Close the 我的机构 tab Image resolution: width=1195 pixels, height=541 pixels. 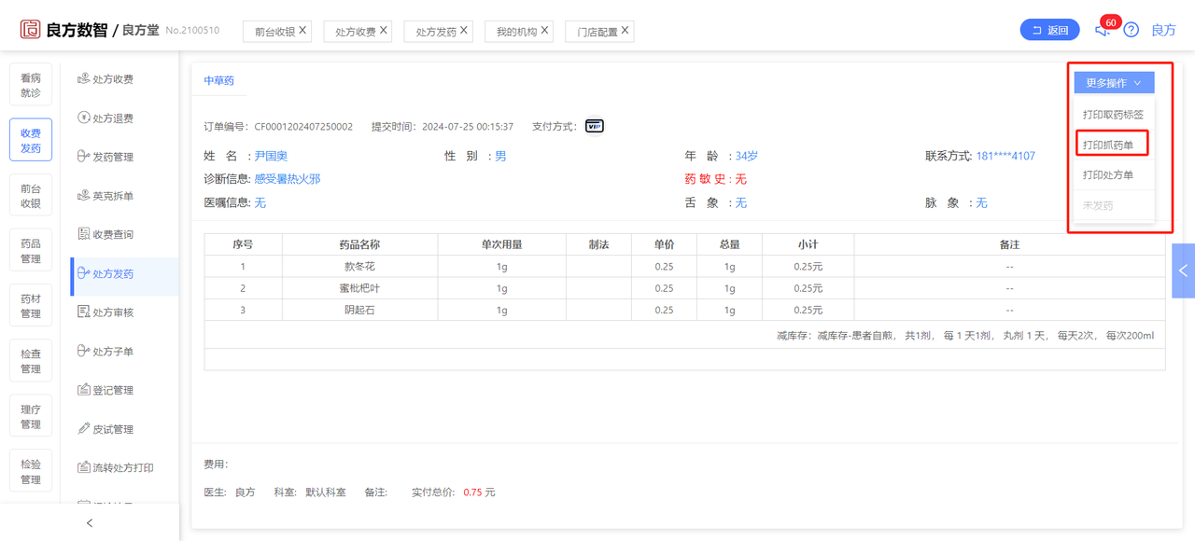click(544, 31)
